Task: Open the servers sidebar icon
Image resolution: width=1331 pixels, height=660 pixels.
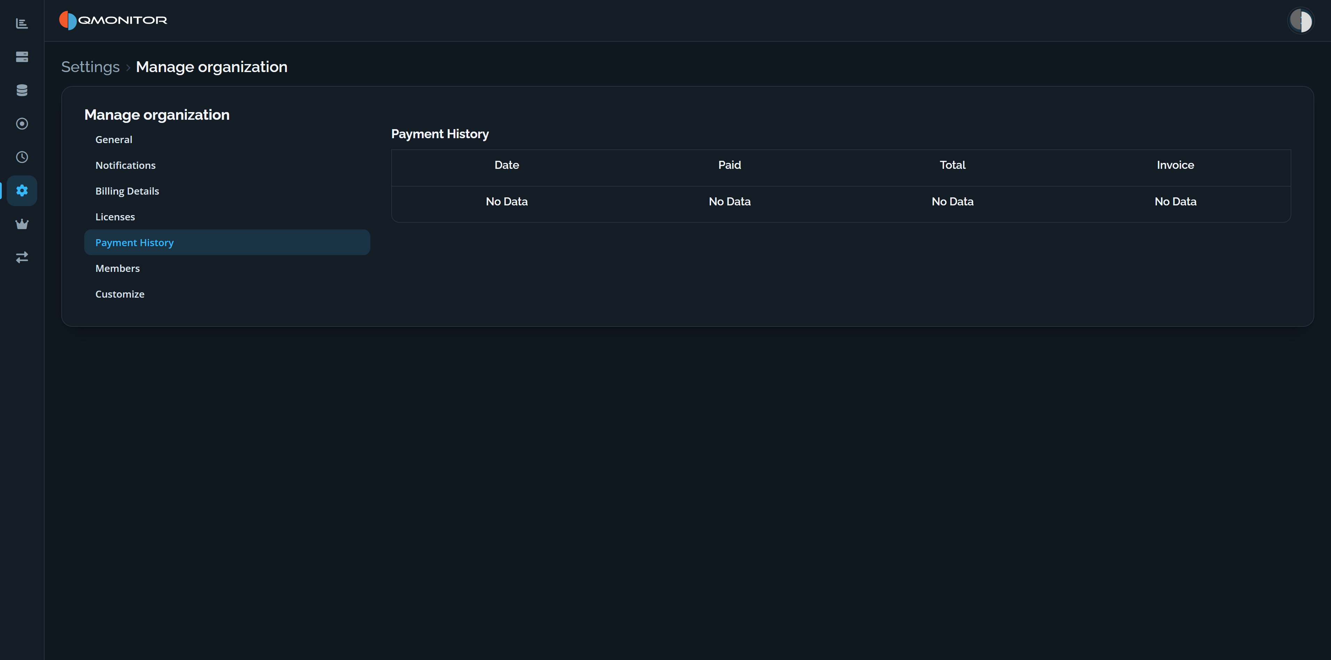Action: pyautogui.click(x=22, y=57)
